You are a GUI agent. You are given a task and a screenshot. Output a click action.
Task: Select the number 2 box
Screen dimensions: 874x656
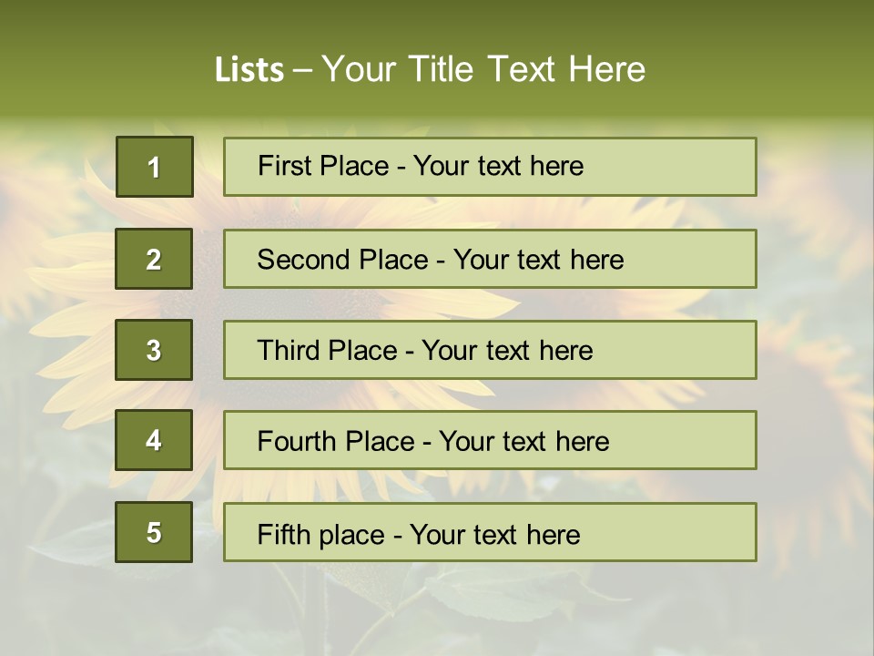coord(154,259)
